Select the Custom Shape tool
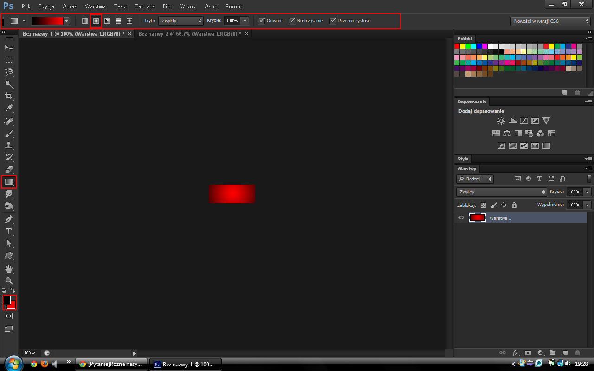The height and width of the screenshot is (371, 594). pos(9,255)
